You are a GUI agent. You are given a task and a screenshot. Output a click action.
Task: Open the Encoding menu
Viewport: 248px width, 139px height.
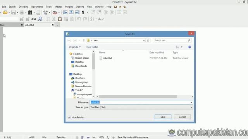(x=23, y=7)
